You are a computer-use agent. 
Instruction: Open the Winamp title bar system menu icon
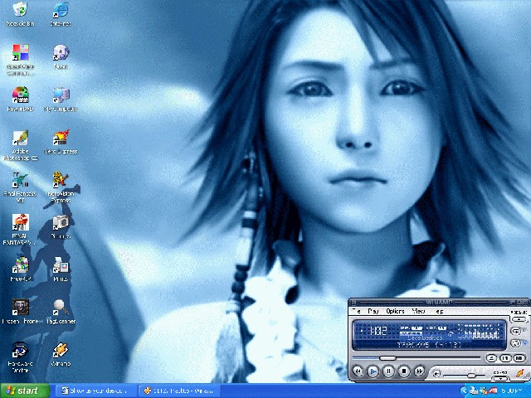pyautogui.click(x=353, y=302)
